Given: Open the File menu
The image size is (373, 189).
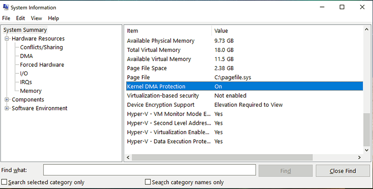Looking at the screenshot, I should point(6,18).
